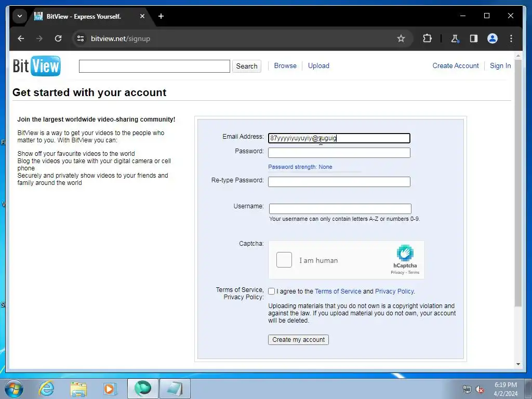
Task: Click 'Password strength: None' text
Action: coord(300,167)
